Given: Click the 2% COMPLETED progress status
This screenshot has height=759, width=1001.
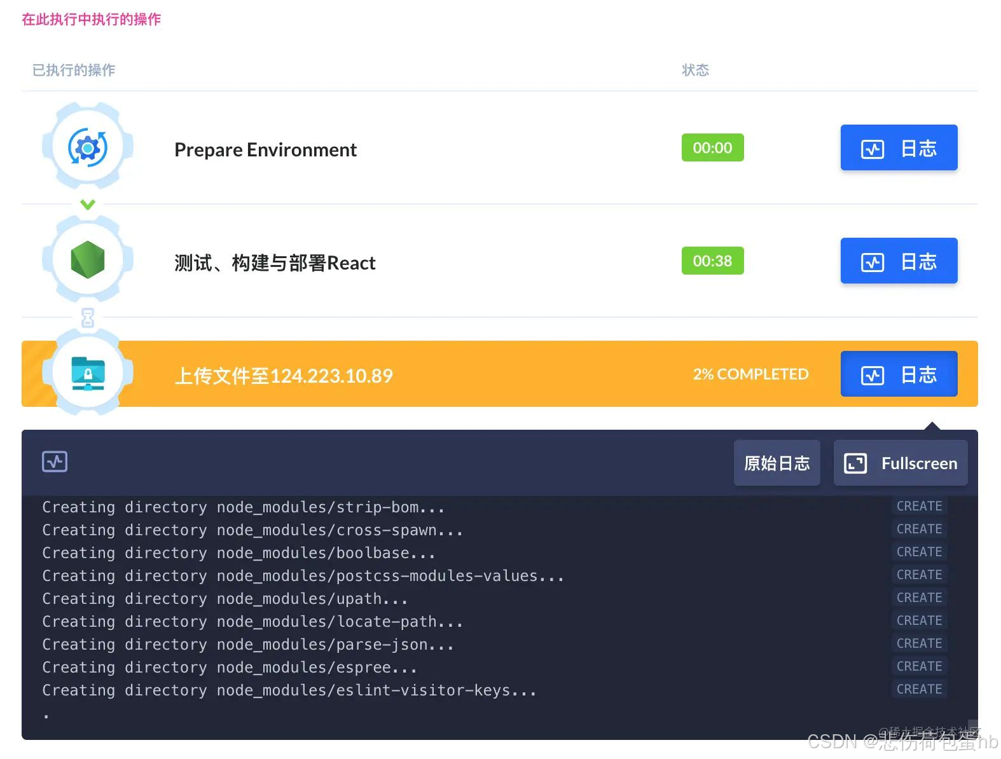Looking at the screenshot, I should tap(750, 374).
